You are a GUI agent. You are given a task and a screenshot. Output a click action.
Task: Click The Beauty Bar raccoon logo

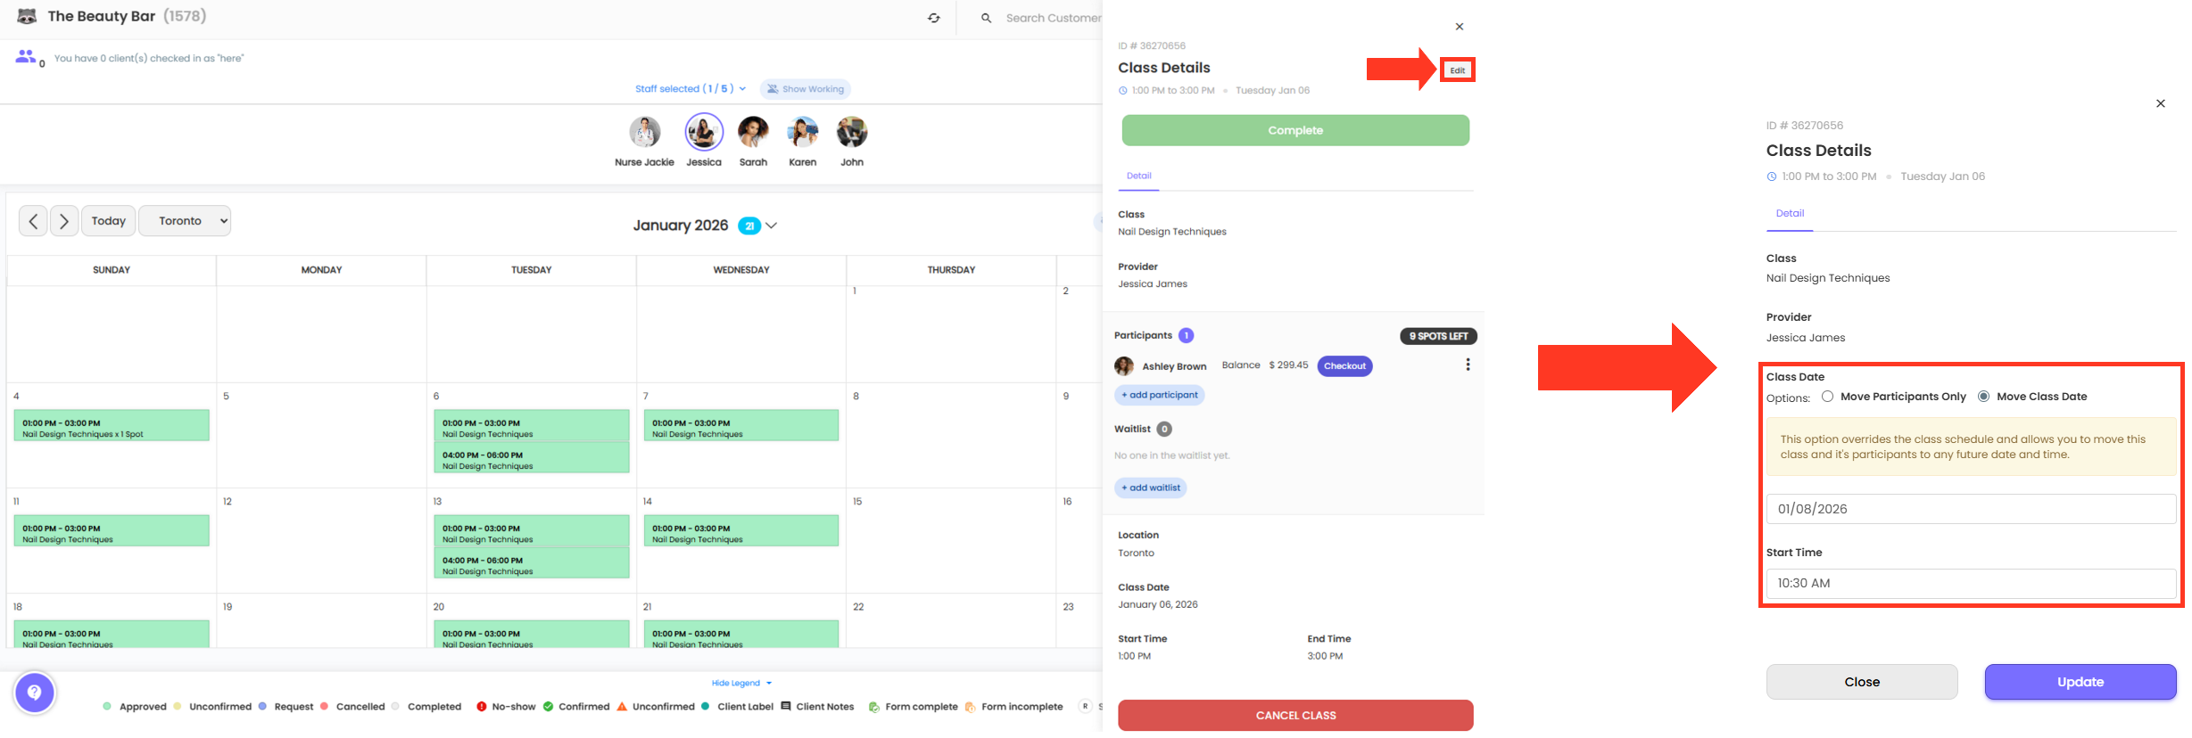[x=27, y=16]
